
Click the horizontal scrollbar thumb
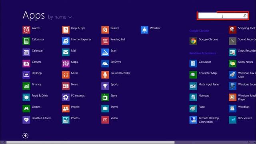[90, 142]
